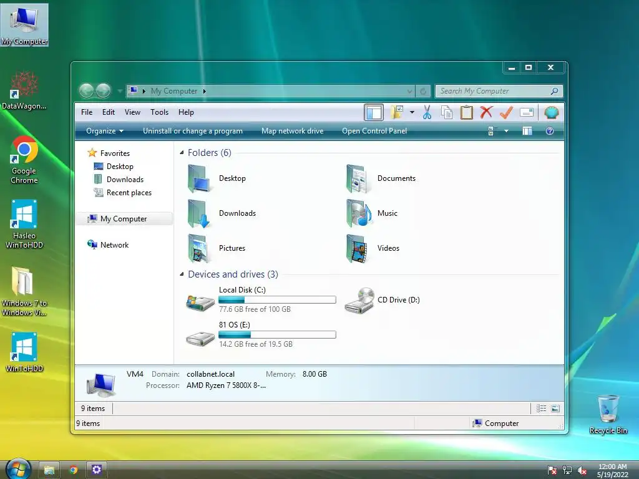
Task: Toggle the navigation pane toolbar button
Action: 373,112
